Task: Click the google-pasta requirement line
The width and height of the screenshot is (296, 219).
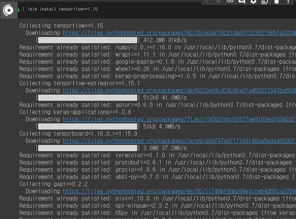Action: coord(158,62)
